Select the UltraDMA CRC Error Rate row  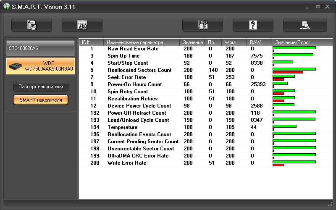coord(206,156)
